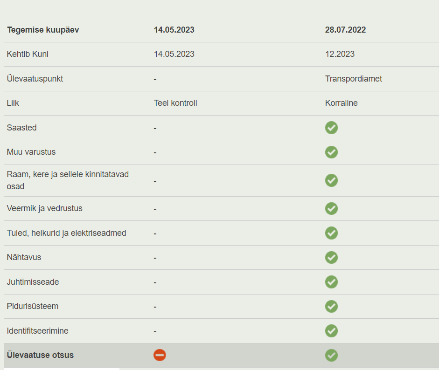Click the Muu varustus green checkmark
This screenshot has width=439, height=370.
[331, 152]
